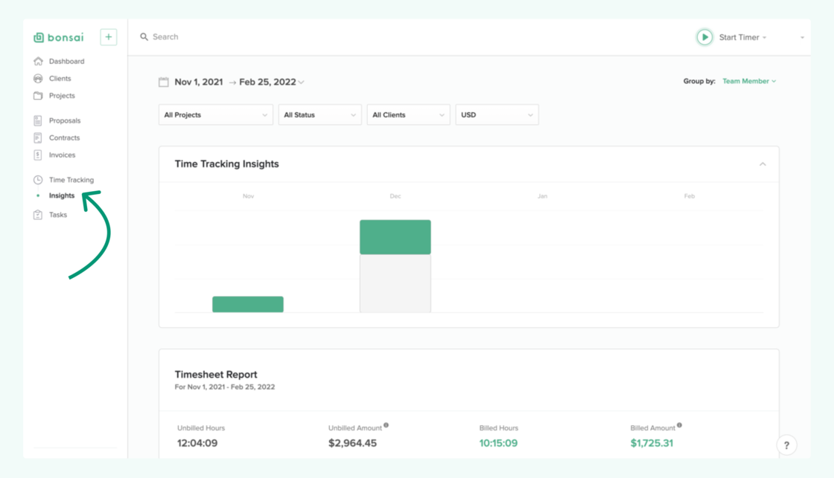Open the top-right account menu arrow
Screen dimensions: 834x478
tap(802, 38)
